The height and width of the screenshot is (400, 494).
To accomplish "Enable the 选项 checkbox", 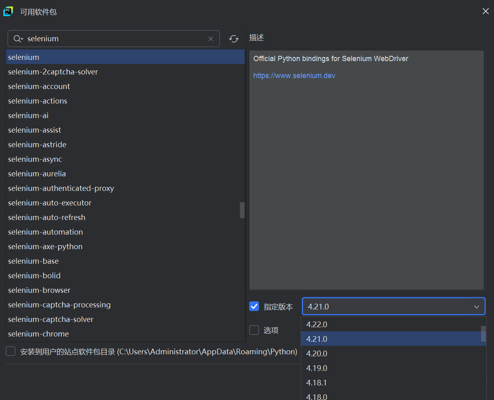I will [x=254, y=330].
